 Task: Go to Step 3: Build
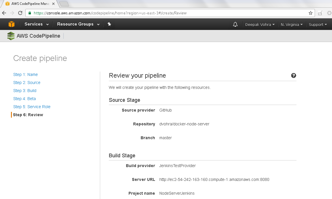(x=25, y=91)
